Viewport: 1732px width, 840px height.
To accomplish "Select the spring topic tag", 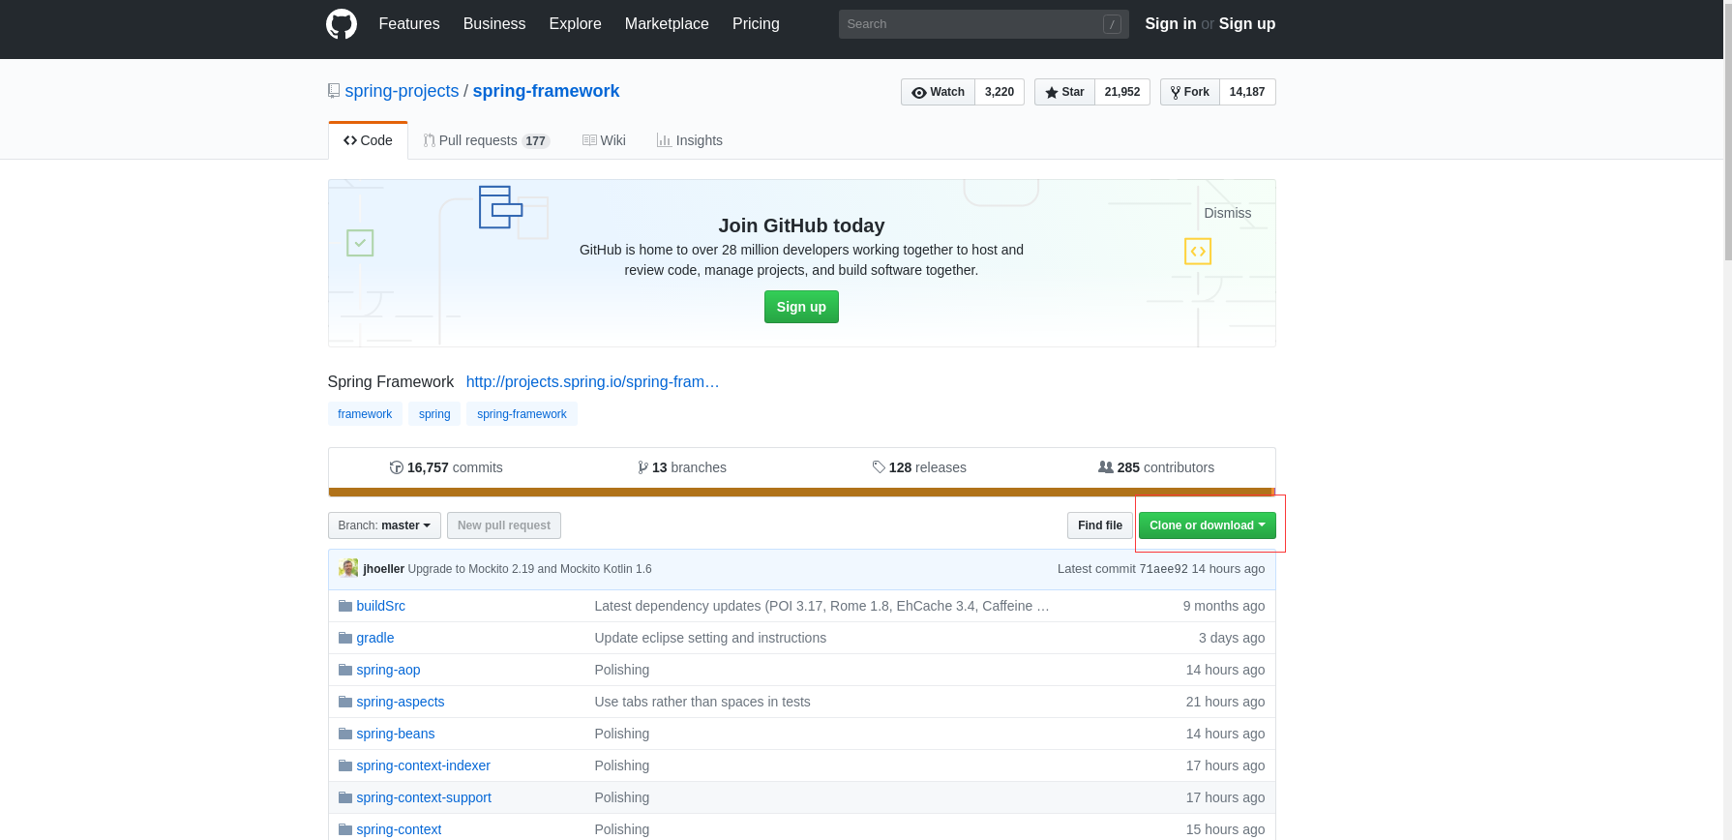I will 434,414.
